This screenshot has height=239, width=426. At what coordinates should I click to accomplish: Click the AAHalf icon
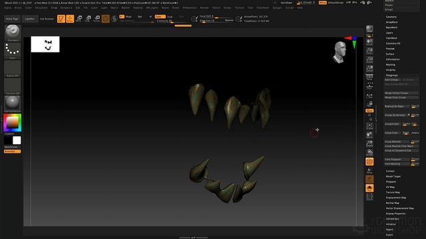(x=369, y=68)
